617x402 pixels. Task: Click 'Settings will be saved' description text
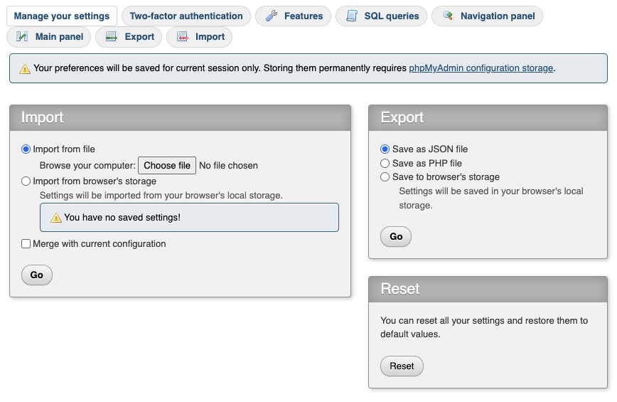(x=491, y=198)
